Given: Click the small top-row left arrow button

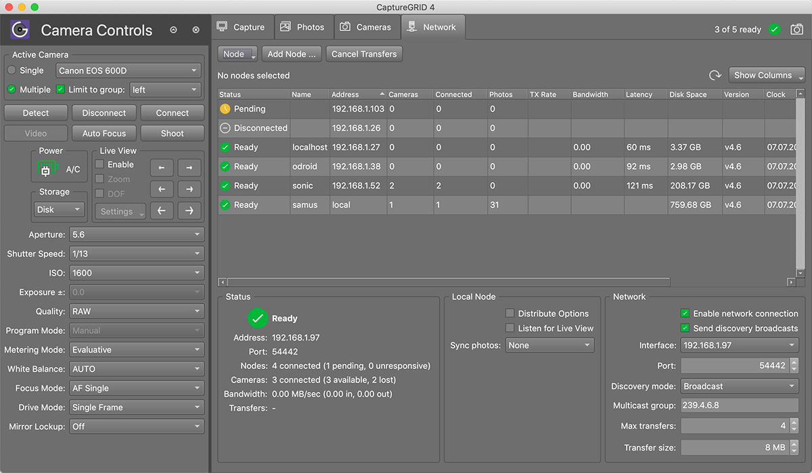Looking at the screenshot, I should click(162, 168).
